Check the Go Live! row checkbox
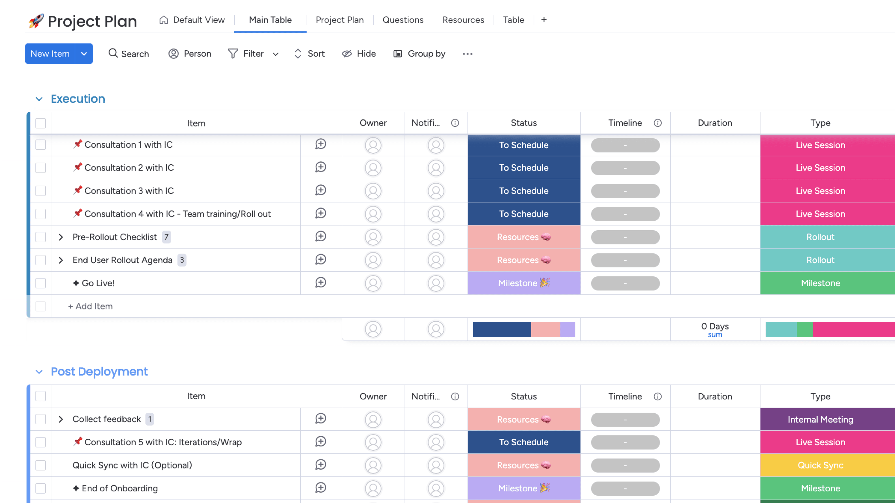The height and width of the screenshot is (503, 895). tap(41, 283)
